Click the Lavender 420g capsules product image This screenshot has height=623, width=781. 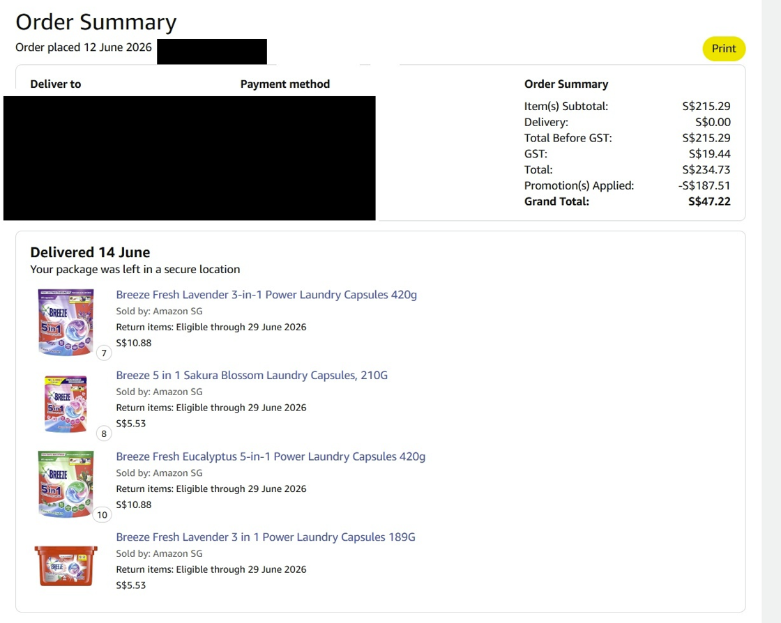66,322
